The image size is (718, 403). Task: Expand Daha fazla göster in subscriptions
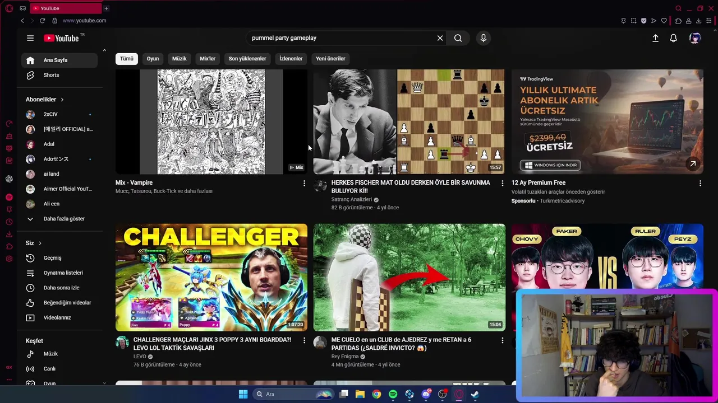pyautogui.click(x=59, y=219)
